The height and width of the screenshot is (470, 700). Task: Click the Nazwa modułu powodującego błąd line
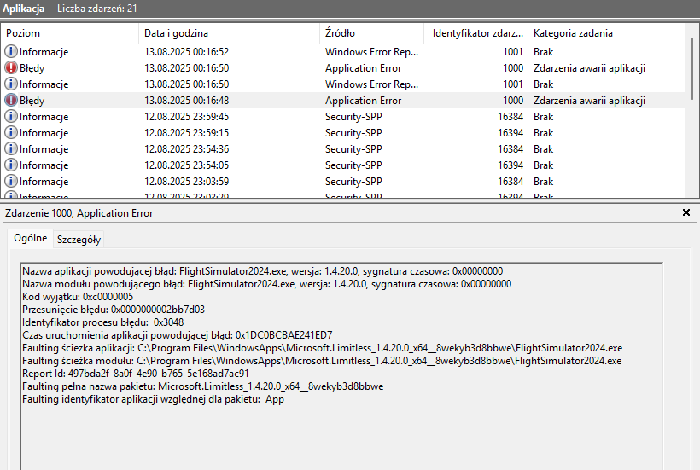click(267, 283)
